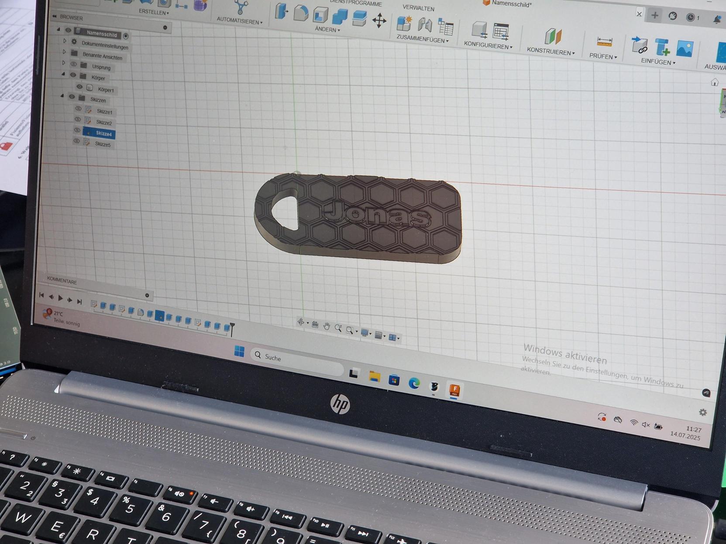The image size is (726, 544).
Task: Click the New Component icon above ZUSAMMENFÜGEN
Action: 404,23
